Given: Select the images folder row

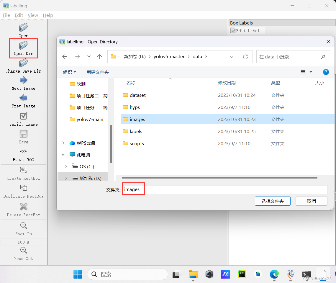Looking at the screenshot, I should (x=227, y=119).
